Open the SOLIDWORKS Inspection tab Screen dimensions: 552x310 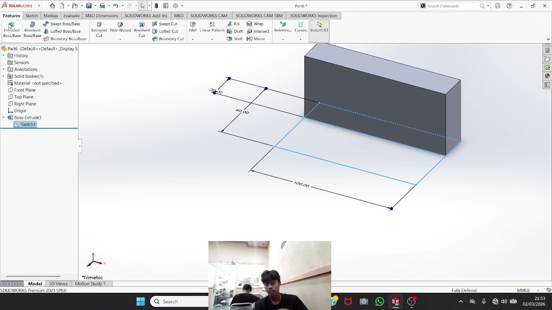tap(314, 15)
